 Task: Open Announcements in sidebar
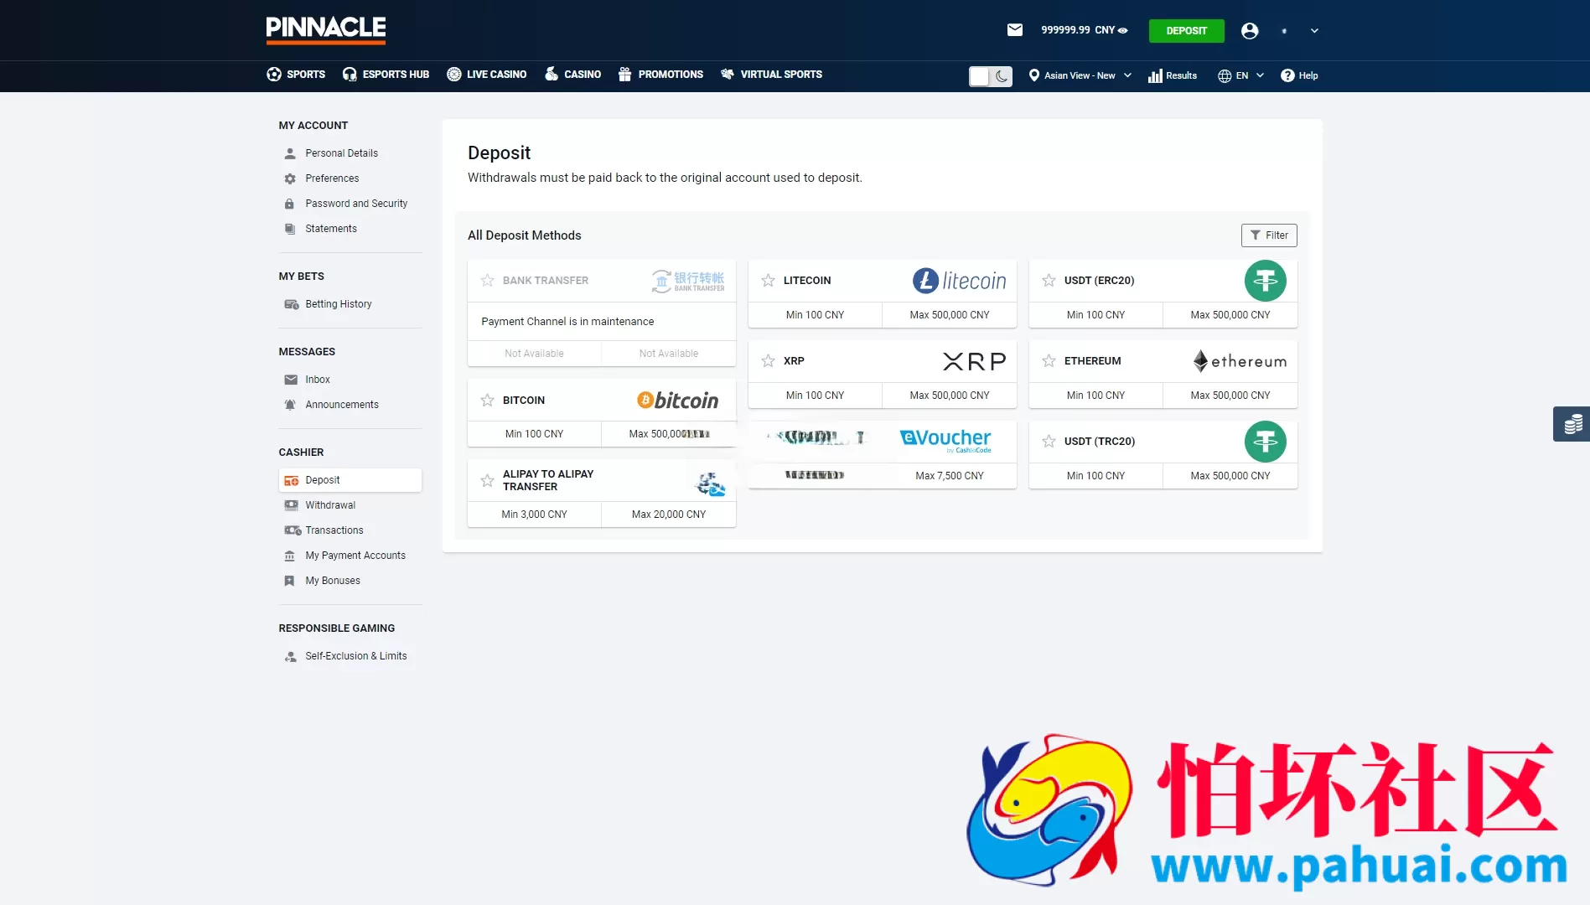point(342,405)
